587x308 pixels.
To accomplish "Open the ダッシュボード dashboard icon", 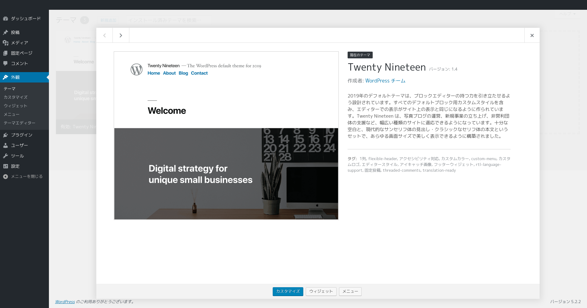I will coord(6,19).
